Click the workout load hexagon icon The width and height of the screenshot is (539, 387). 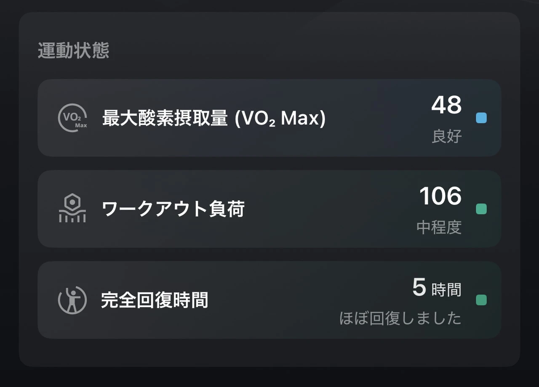pyautogui.click(x=72, y=209)
